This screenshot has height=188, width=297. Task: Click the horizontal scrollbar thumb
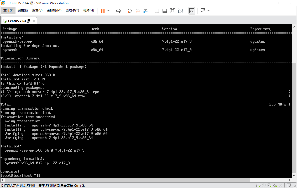127,180
